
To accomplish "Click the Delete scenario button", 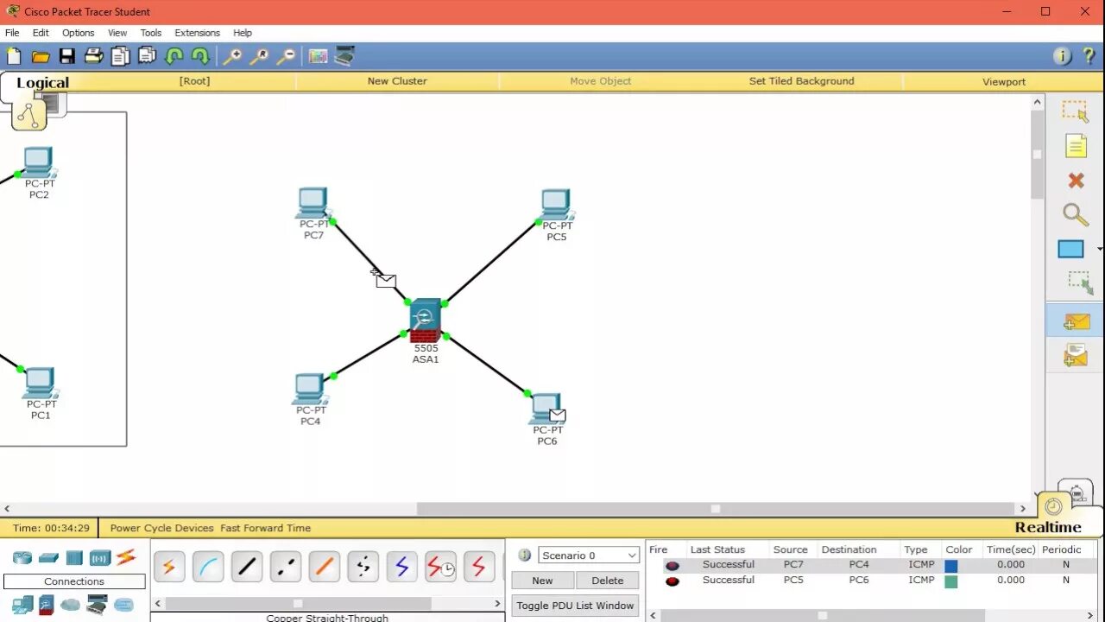I will pyautogui.click(x=608, y=581).
